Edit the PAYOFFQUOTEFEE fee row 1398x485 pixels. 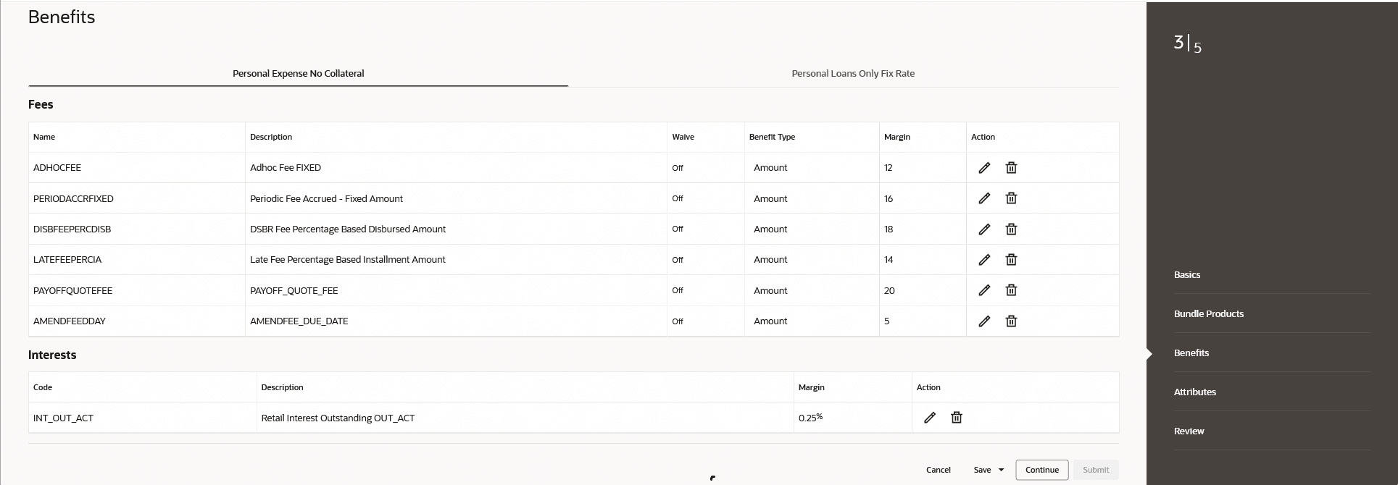984,290
